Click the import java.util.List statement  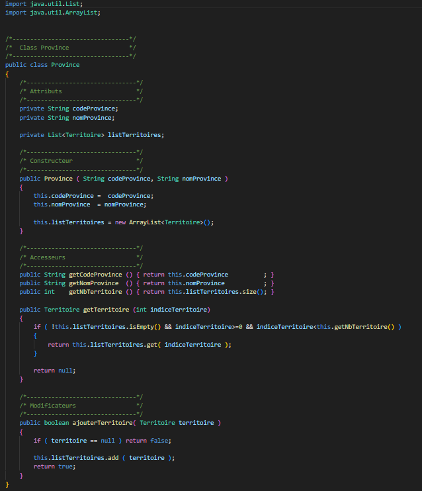[x=44, y=4]
